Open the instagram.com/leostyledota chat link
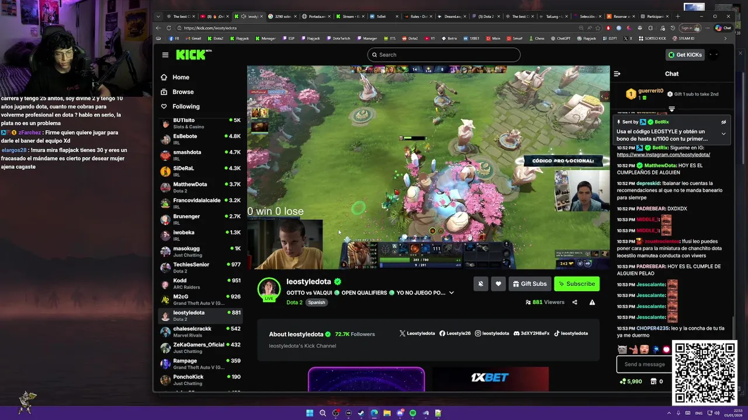The image size is (748, 420). tap(663, 155)
